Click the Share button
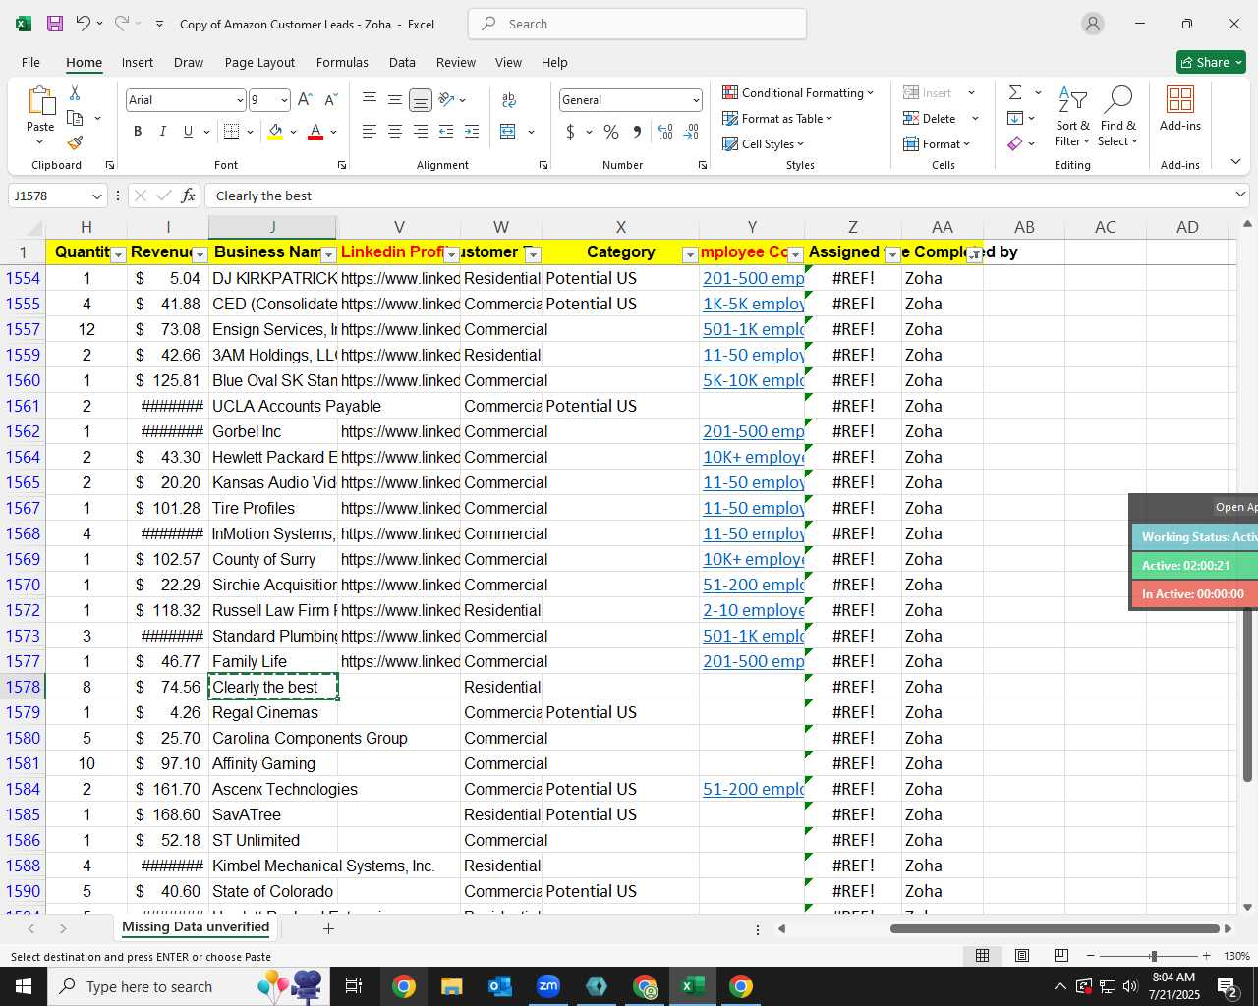Screen dimensions: 1258x1006 click(1211, 62)
